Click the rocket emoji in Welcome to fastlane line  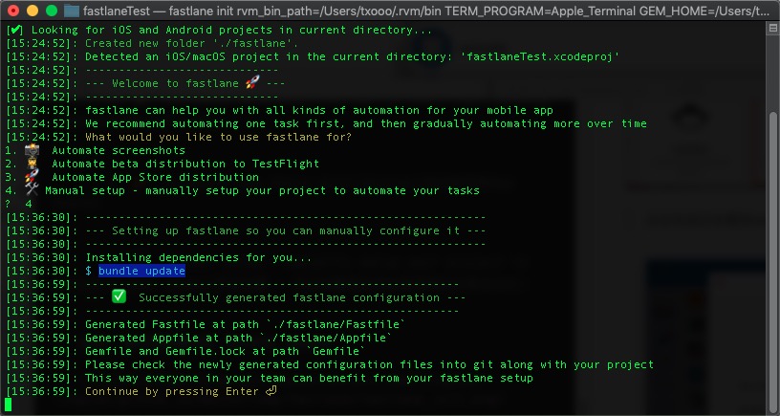(x=252, y=82)
